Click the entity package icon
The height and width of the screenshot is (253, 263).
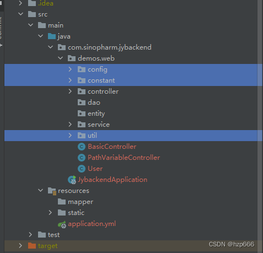tap(82, 114)
